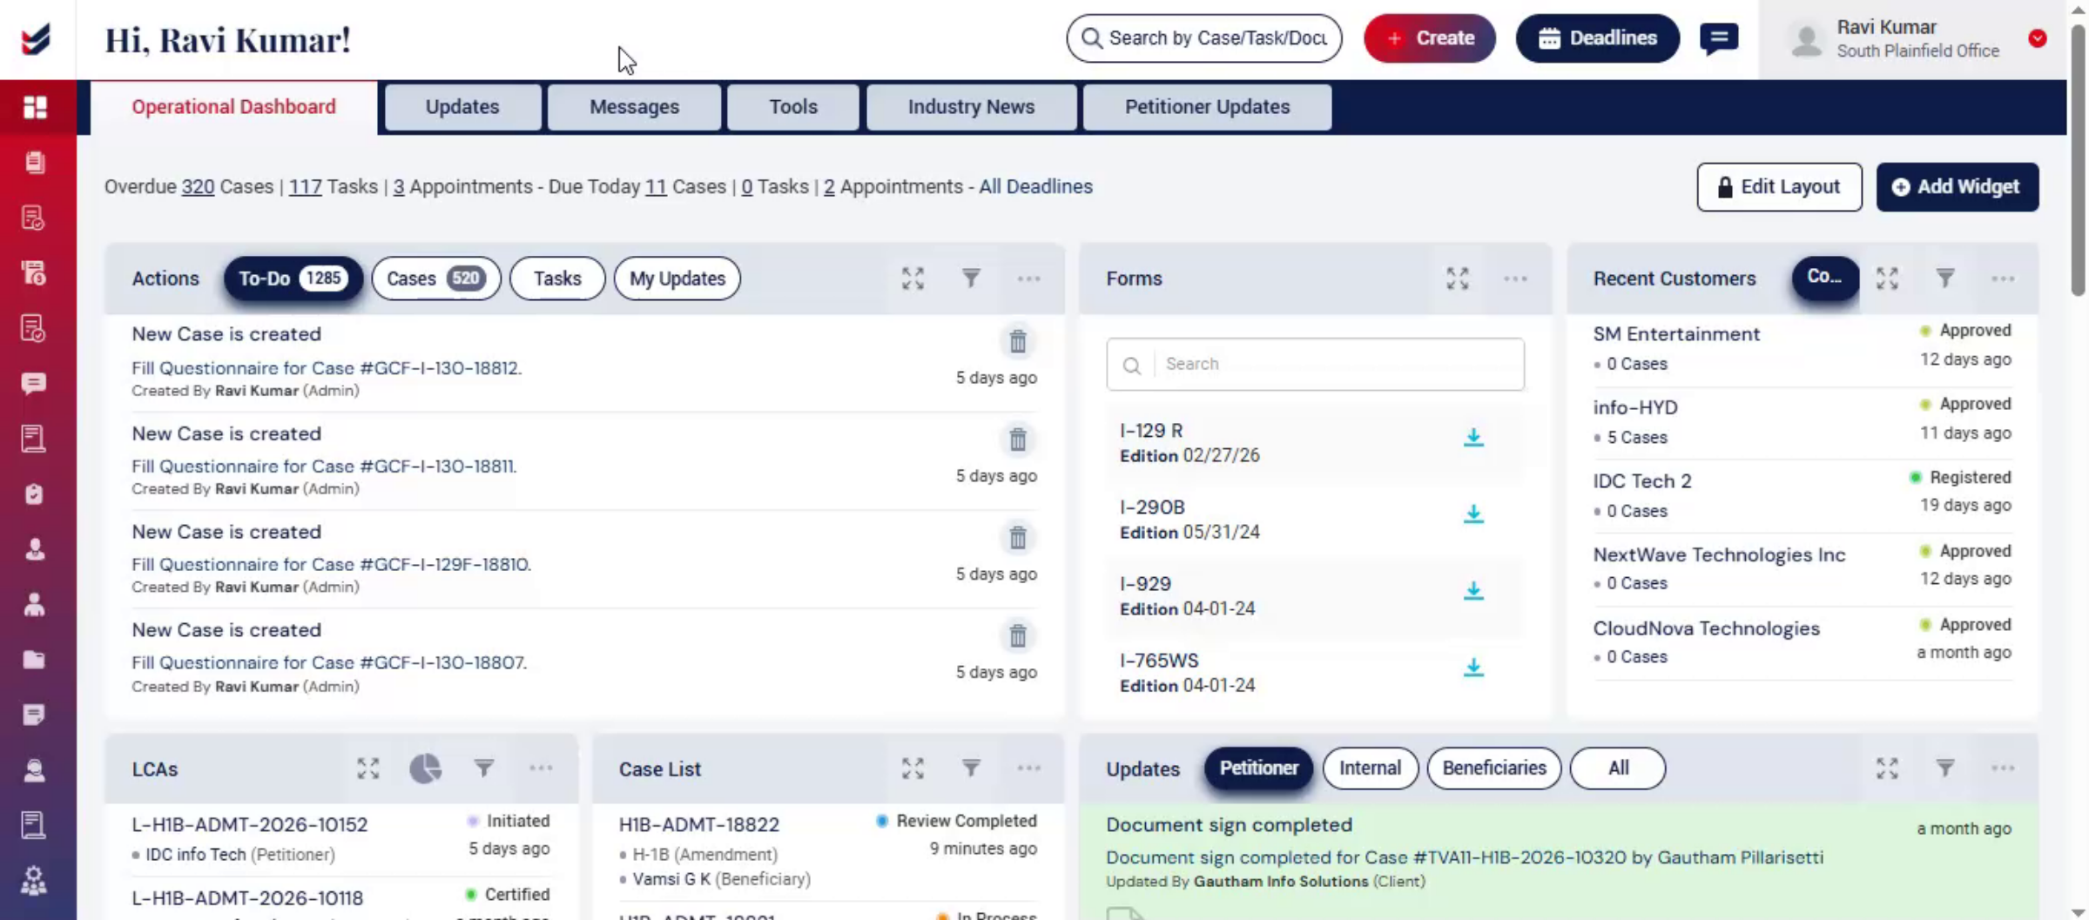2089x920 pixels.
Task: Select the To-Do filter in Actions
Action: [293, 279]
